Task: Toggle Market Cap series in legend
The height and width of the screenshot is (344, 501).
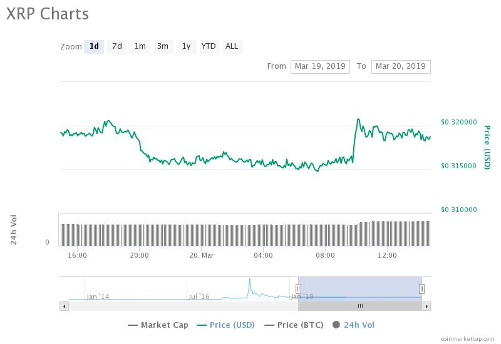Action: (158, 325)
